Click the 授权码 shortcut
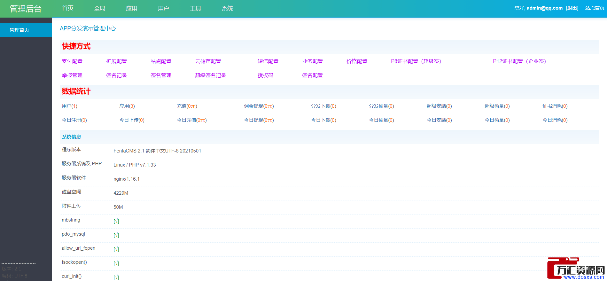The width and height of the screenshot is (607, 281). 265,75
